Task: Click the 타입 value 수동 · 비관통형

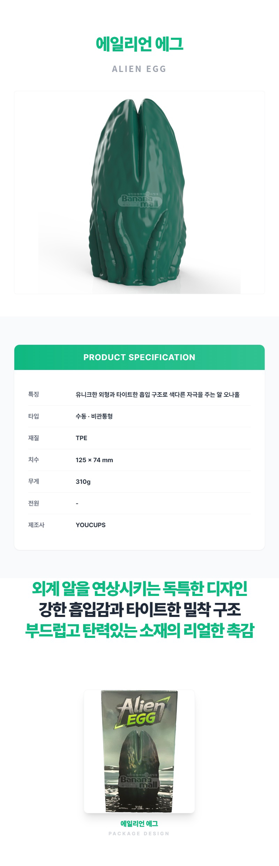Action: 94,416
